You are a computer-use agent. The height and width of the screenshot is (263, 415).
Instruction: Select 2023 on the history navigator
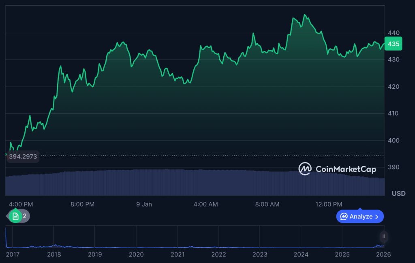pos(260,254)
